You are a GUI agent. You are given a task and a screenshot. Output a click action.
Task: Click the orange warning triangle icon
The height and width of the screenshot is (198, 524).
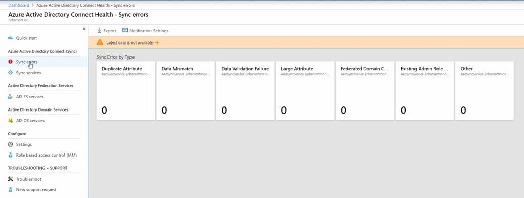point(100,42)
